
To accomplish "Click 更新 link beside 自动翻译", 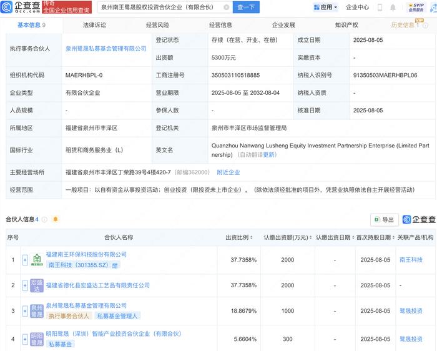I will (269, 155).
